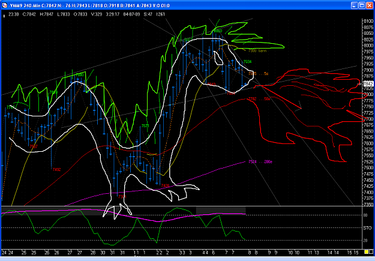The height and width of the screenshot is (261, 375).
Task: Select the 23:30 time value in header
Action: [14, 14]
